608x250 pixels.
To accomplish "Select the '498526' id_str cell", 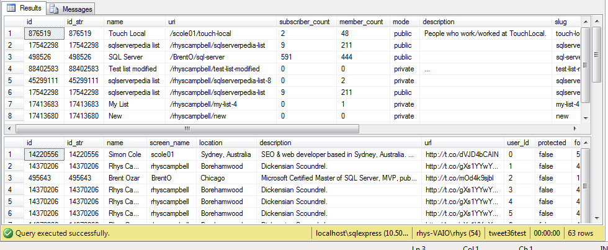I will coord(84,57).
